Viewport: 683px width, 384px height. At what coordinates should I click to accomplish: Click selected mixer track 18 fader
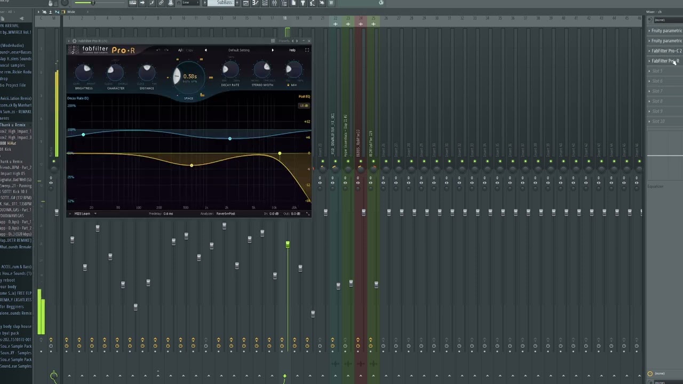[x=288, y=245]
